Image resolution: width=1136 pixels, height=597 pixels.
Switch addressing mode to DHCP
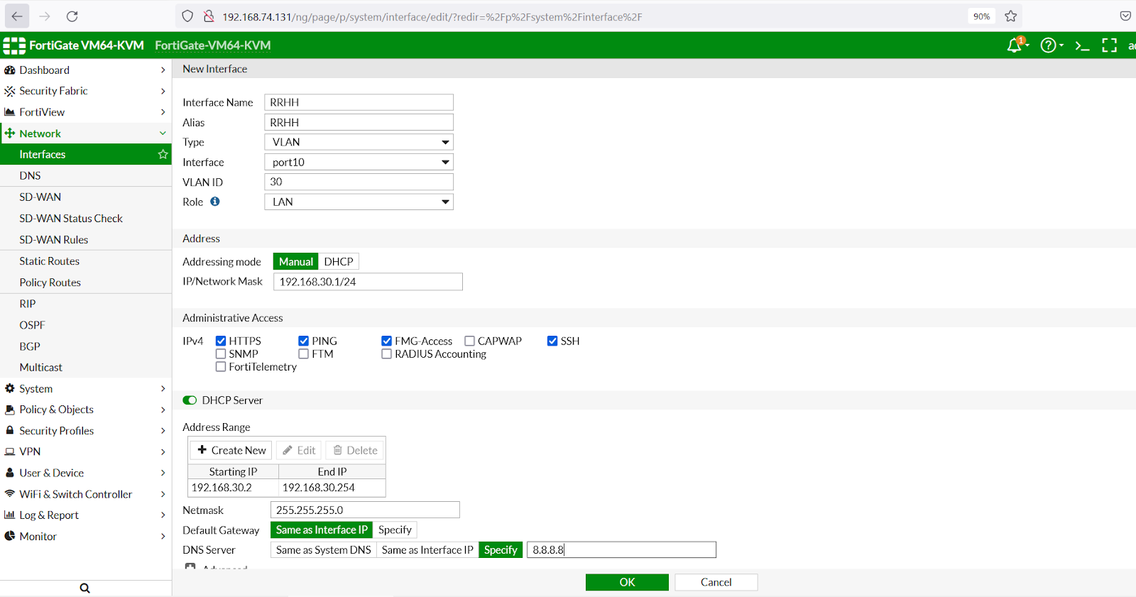339,262
